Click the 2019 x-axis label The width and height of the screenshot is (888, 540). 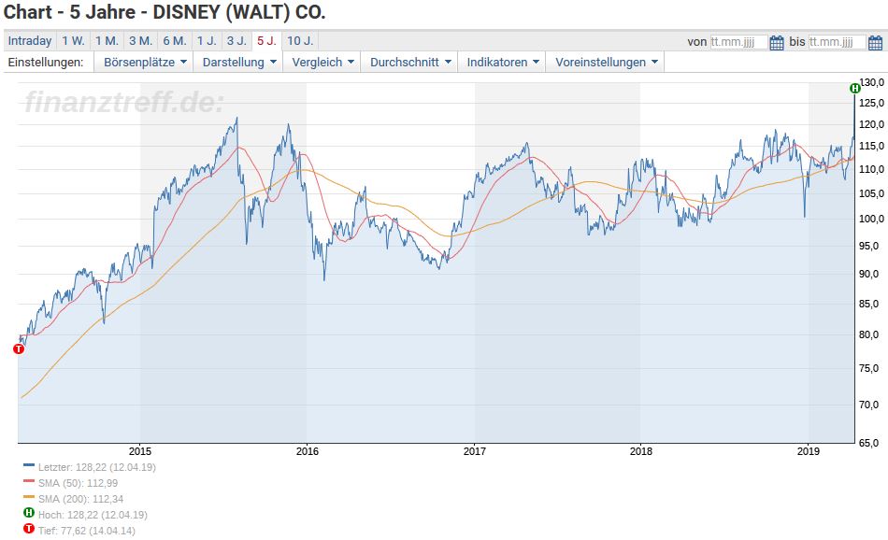[809, 451]
